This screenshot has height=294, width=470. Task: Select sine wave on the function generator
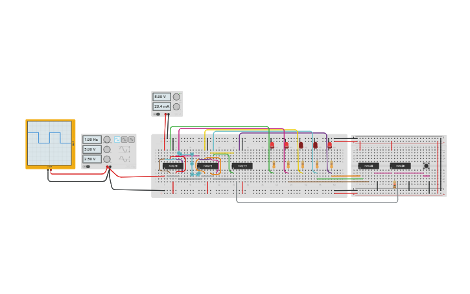tap(124, 140)
